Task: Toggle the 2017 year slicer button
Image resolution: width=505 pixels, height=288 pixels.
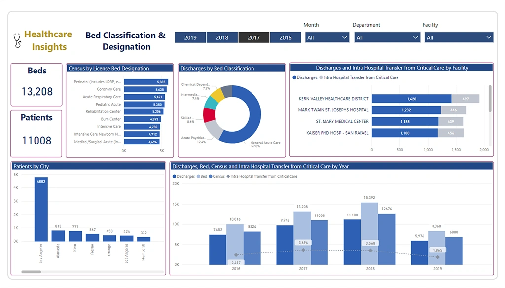Action: [253, 37]
